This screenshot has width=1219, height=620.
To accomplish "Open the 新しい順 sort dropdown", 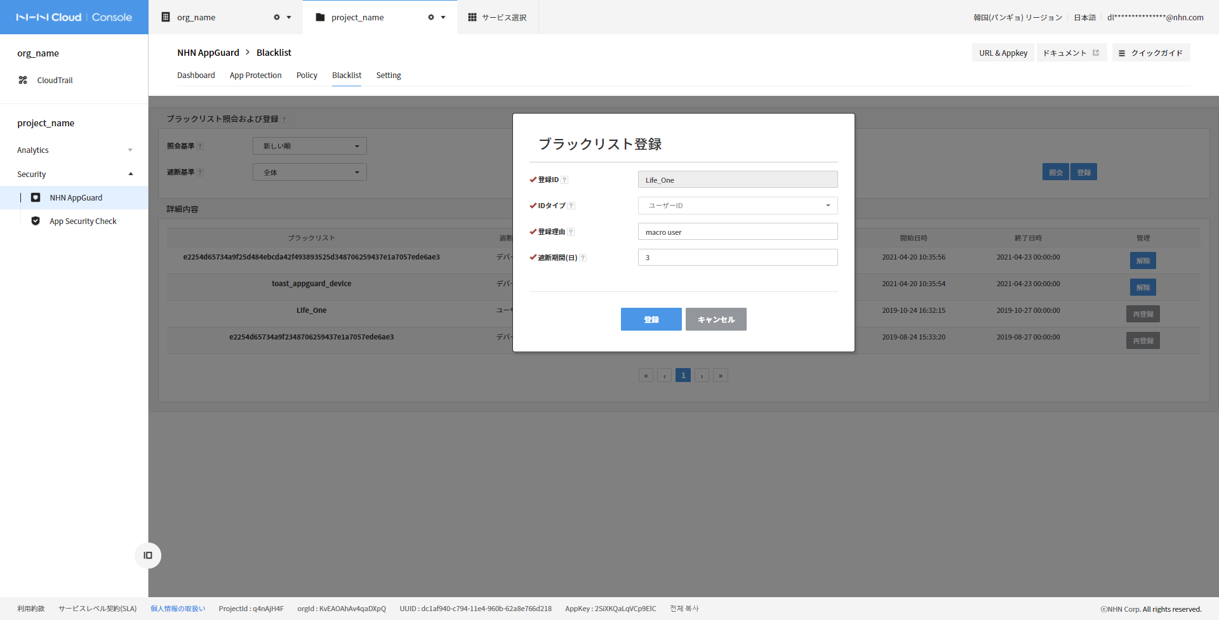I will click(310, 146).
